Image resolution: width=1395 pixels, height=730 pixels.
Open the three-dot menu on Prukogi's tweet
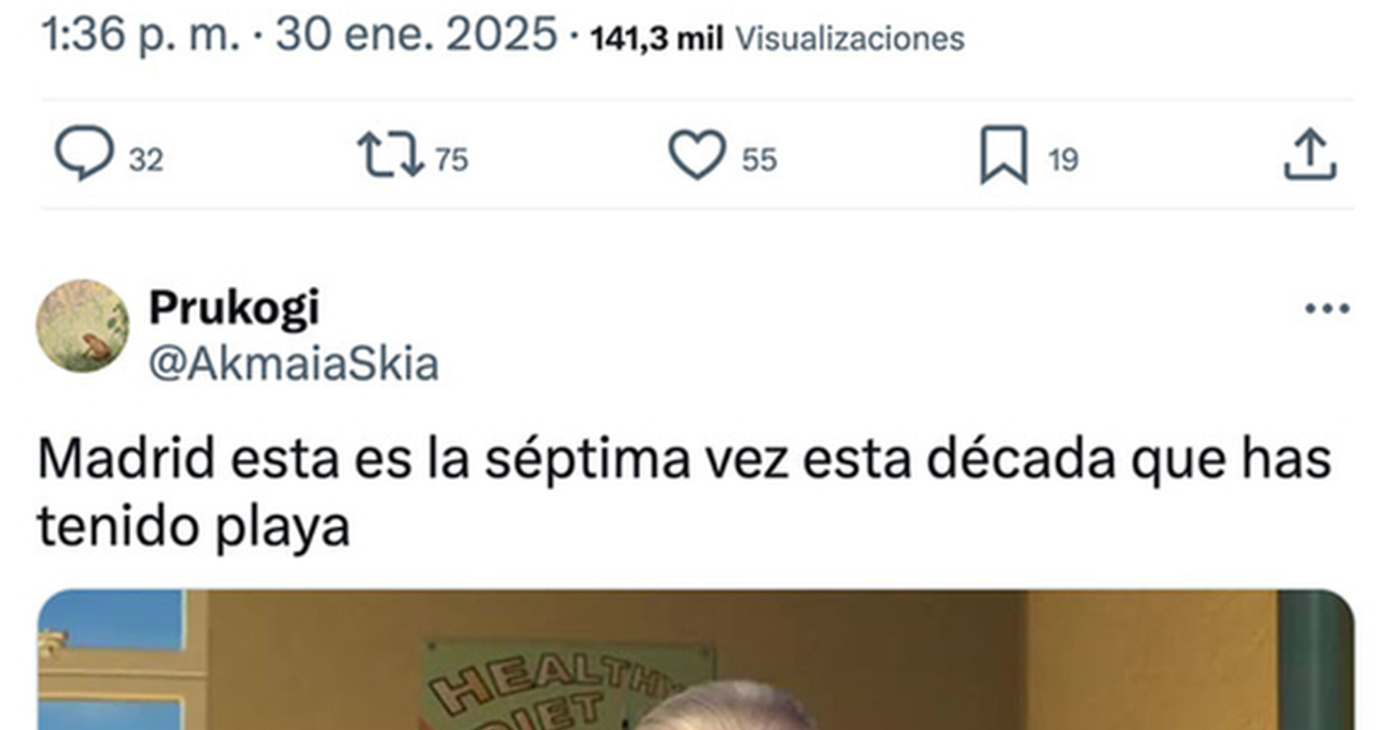pyautogui.click(x=1327, y=308)
